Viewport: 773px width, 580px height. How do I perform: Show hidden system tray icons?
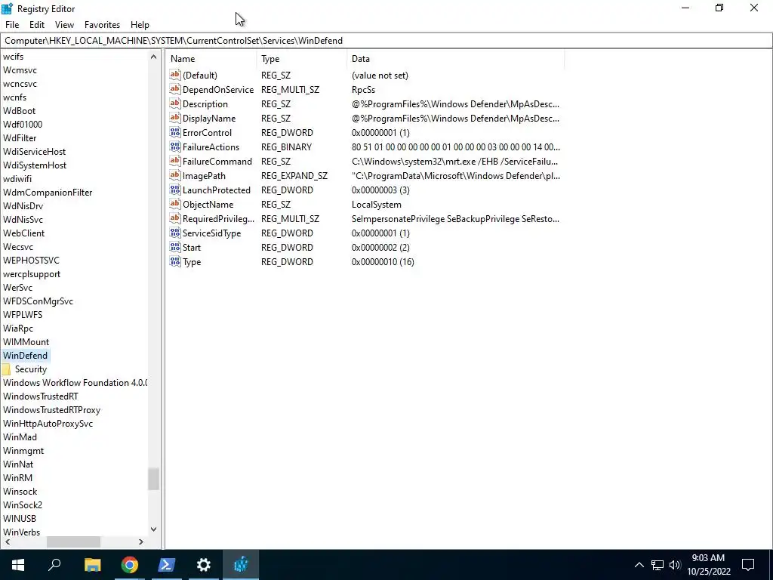click(639, 565)
